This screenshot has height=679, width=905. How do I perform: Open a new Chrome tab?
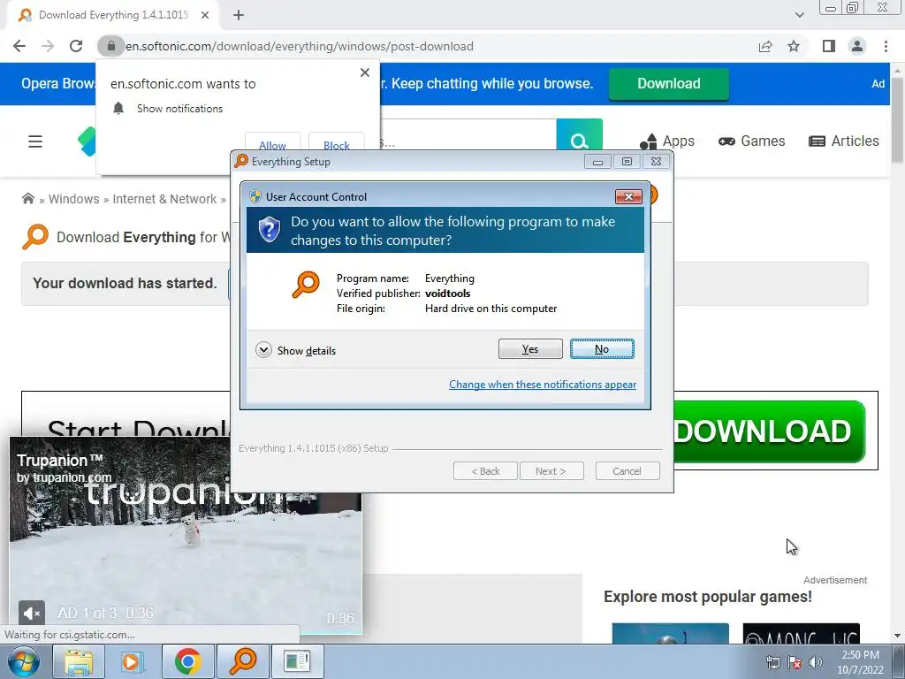pos(239,15)
